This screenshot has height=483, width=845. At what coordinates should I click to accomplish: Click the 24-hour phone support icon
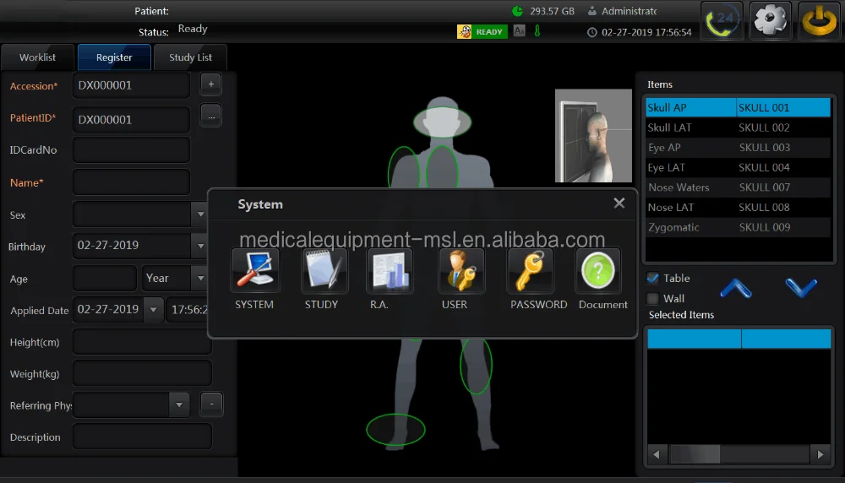pyautogui.click(x=722, y=20)
